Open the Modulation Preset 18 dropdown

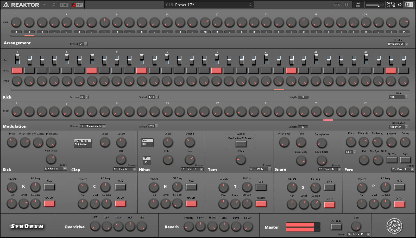[93, 126]
